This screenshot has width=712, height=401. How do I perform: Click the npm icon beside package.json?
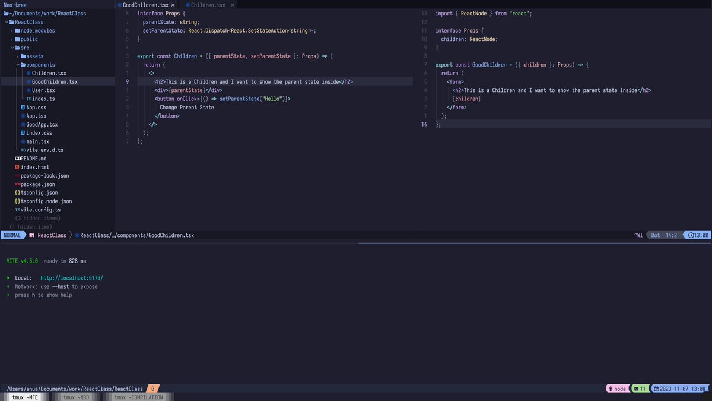pos(17,184)
